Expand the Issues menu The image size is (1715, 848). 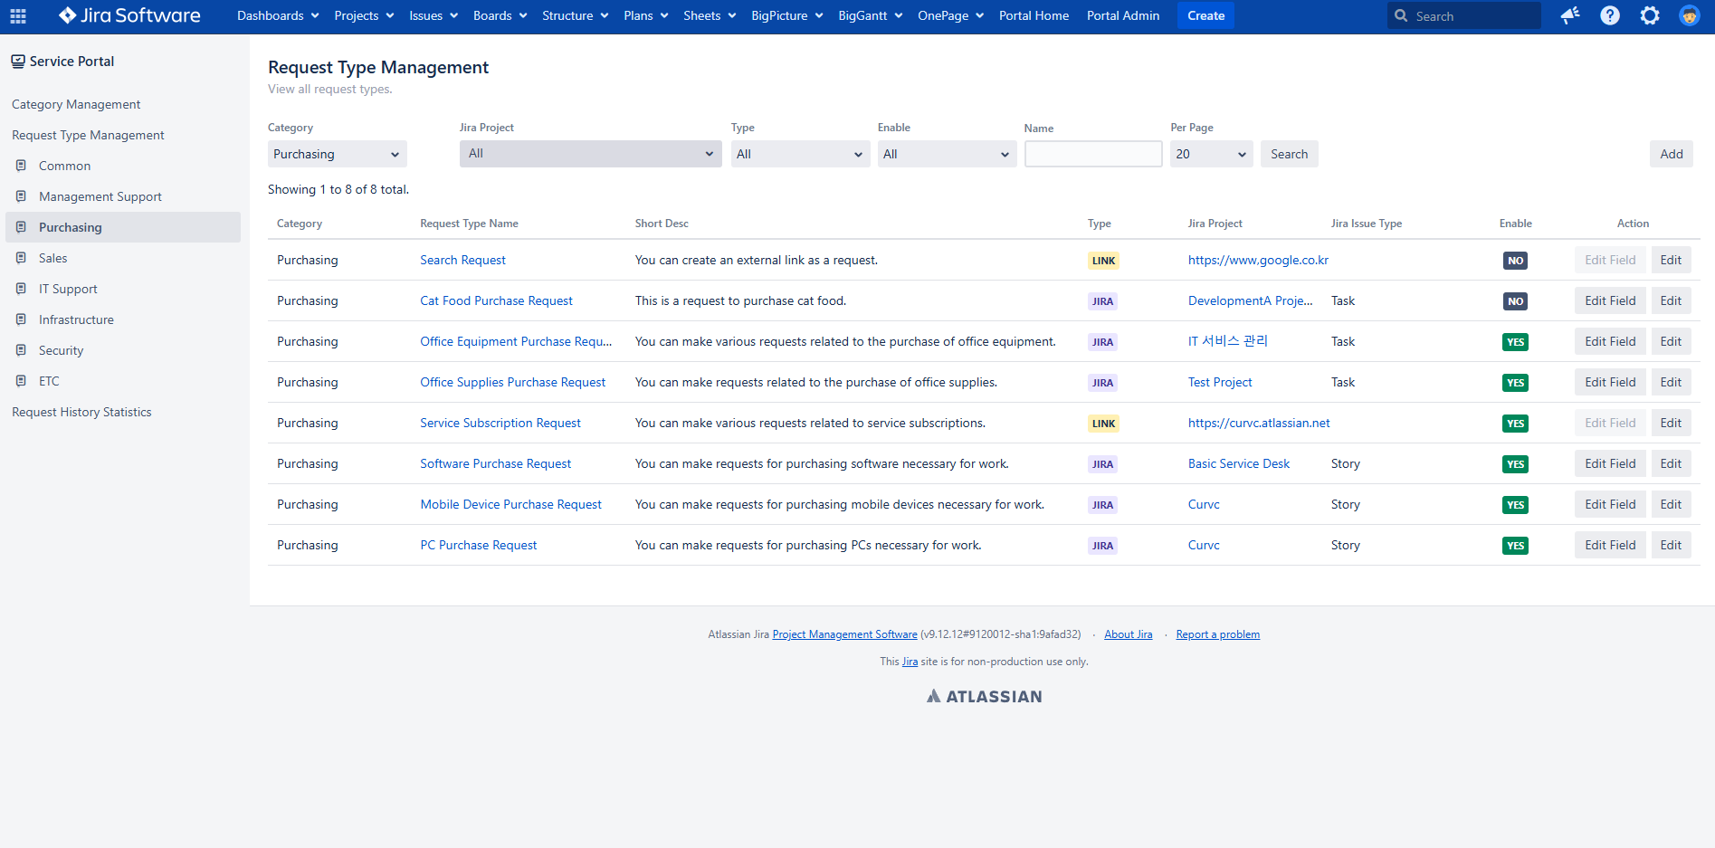tap(434, 15)
